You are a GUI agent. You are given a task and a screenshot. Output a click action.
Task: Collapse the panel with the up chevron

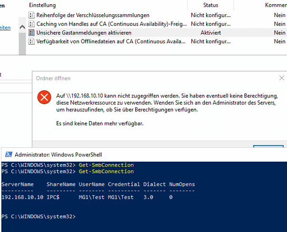coord(22,28)
